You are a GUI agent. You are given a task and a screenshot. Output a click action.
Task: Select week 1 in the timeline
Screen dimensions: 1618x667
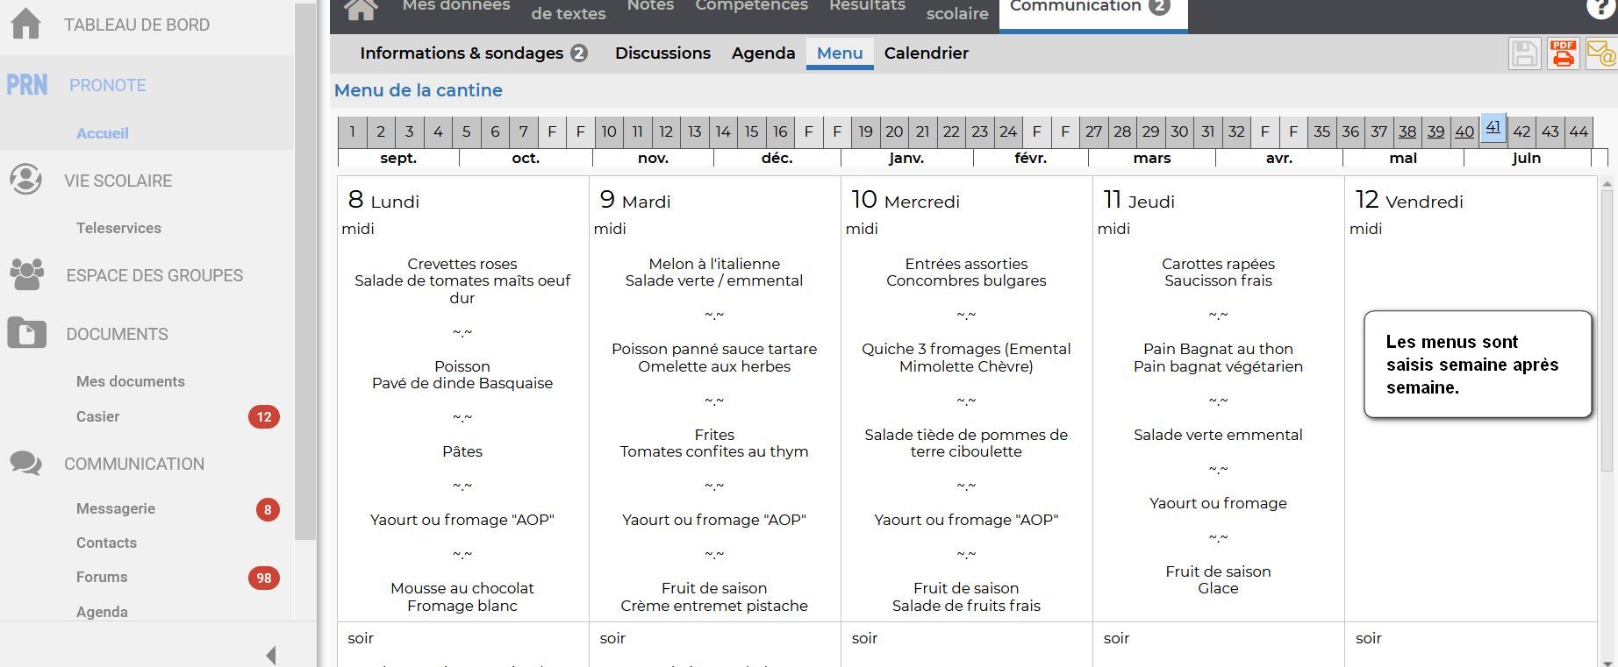[352, 131]
